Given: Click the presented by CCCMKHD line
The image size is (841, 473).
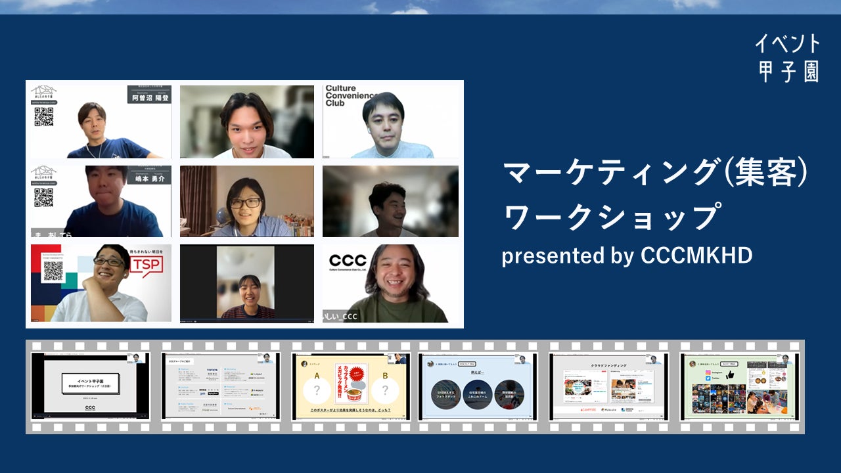Looking at the screenshot, I should pos(627,256).
